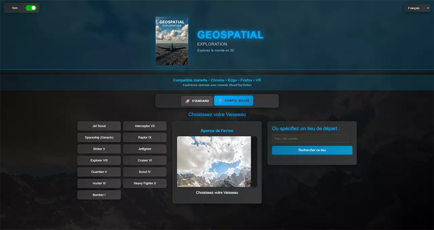Click the aircraft preview image
Image resolution: width=434 pixels, height=230 pixels.
coord(214,162)
